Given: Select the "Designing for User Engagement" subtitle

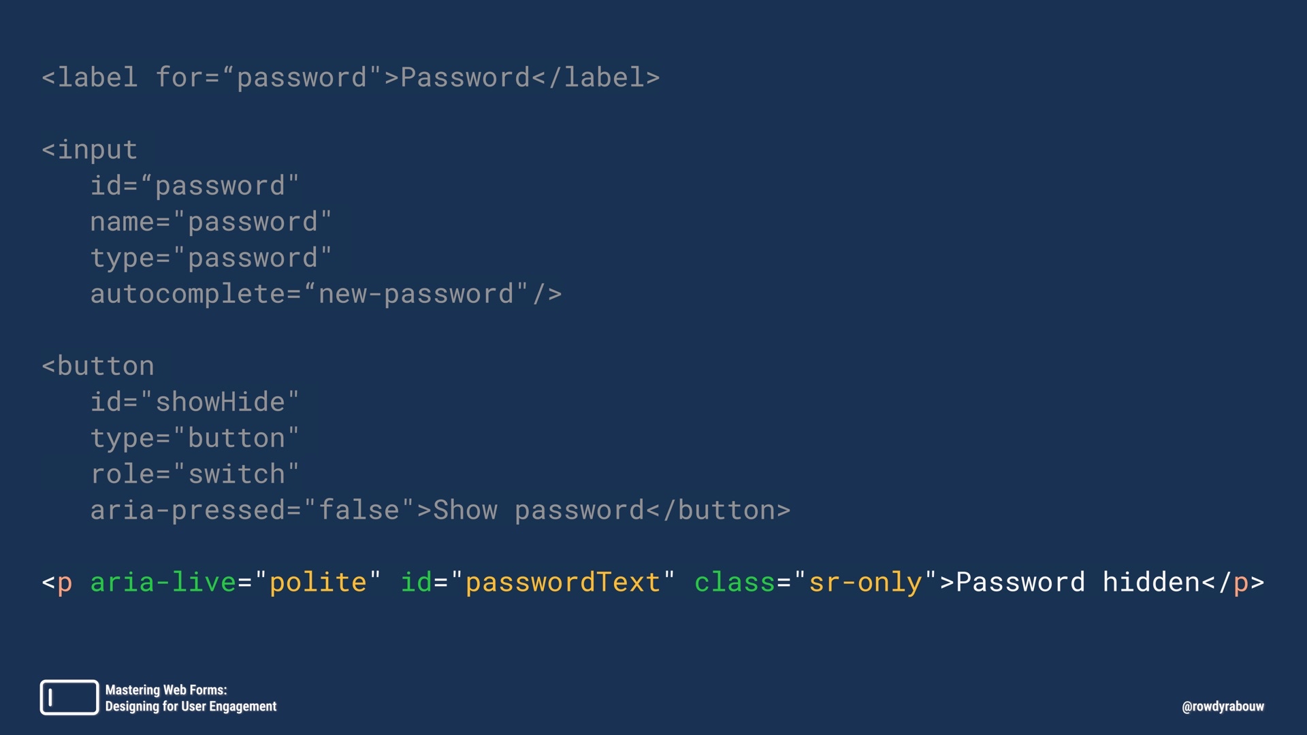Looking at the screenshot, I should (191, 706).
